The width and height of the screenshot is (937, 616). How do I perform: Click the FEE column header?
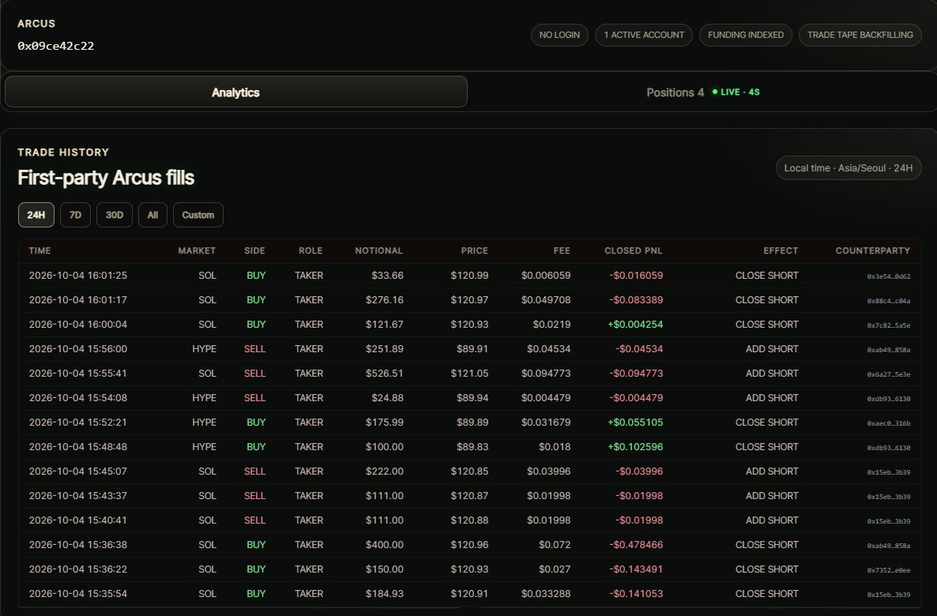[x=562, y=251]
